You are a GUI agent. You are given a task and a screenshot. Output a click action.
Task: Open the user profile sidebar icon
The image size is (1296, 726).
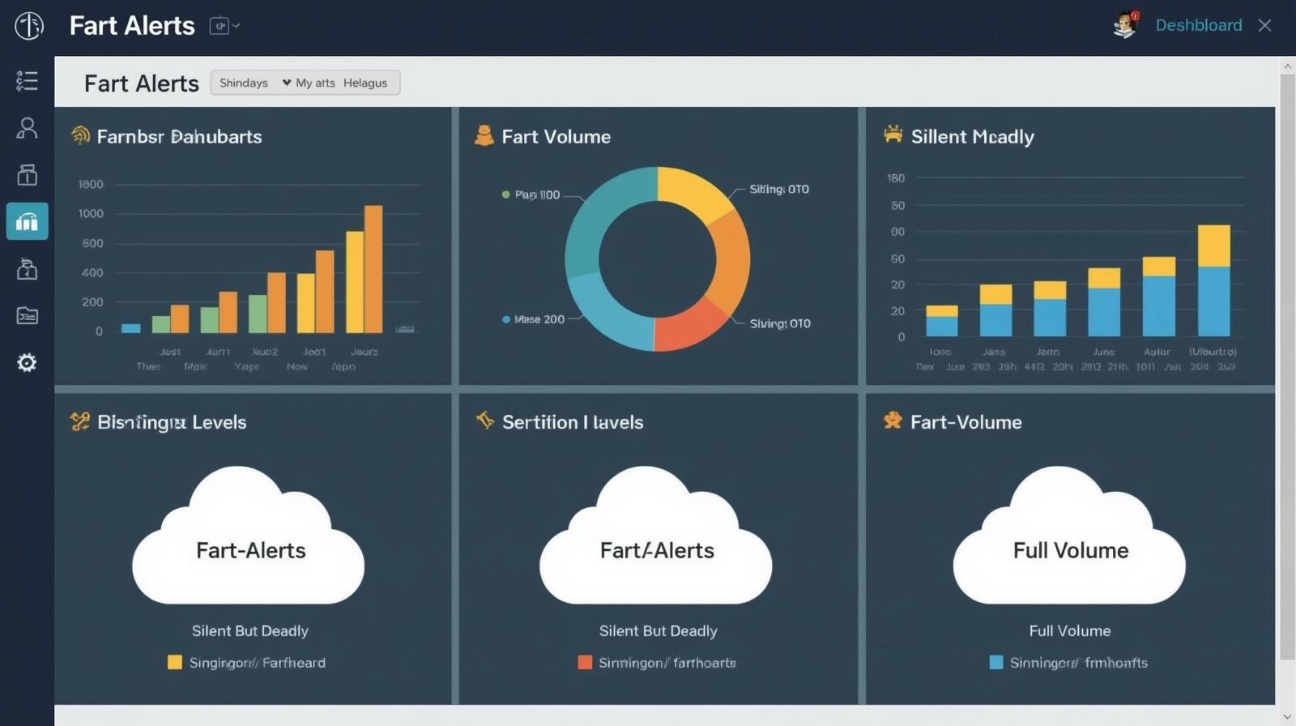27,128
